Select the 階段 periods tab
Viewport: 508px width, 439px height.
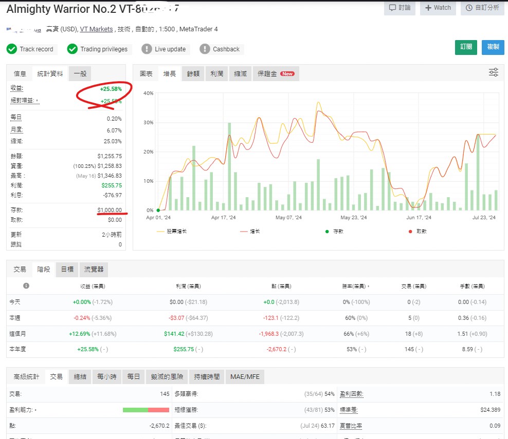point(44,269)
